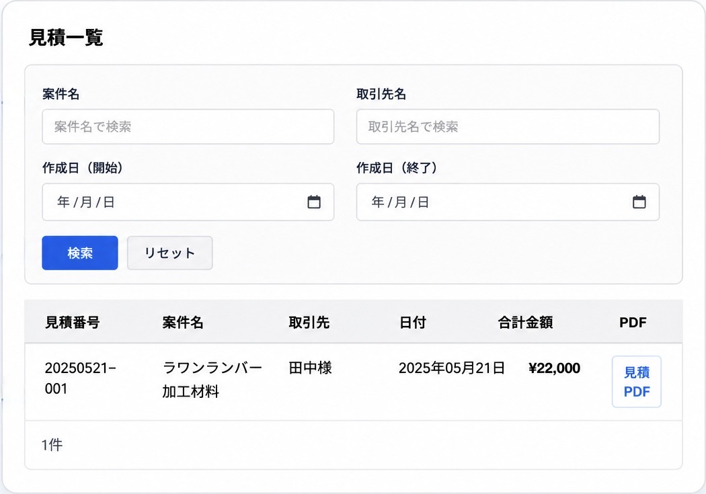Click the 日付 column header
The width and height of the screenshot is (706, 494).
[x=413, y=323]
